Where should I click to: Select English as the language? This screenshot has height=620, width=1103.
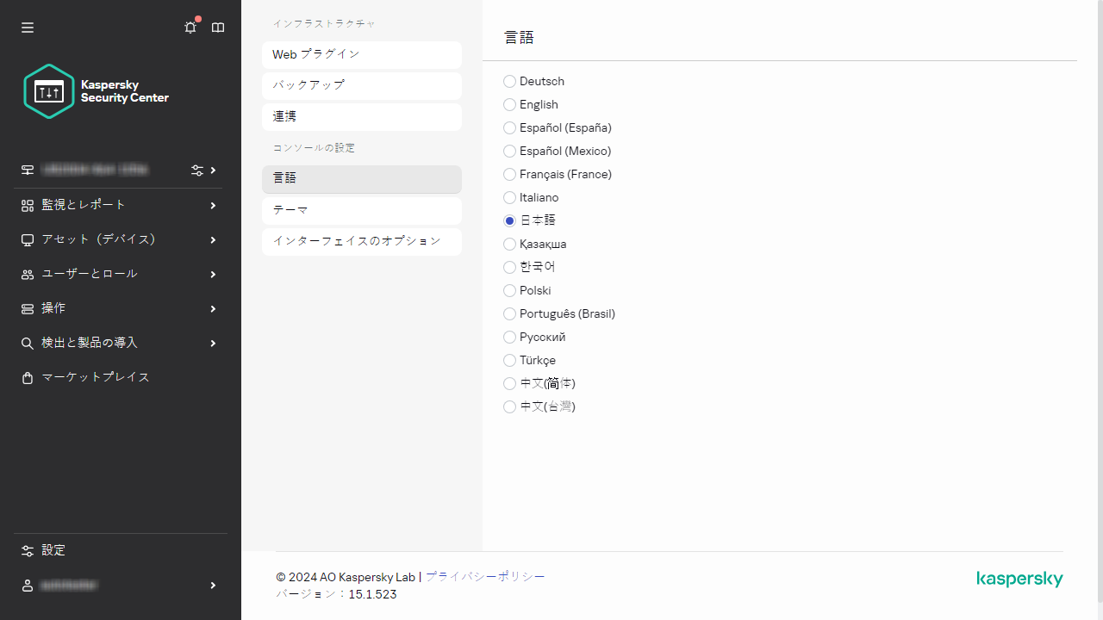coord(509,104)
